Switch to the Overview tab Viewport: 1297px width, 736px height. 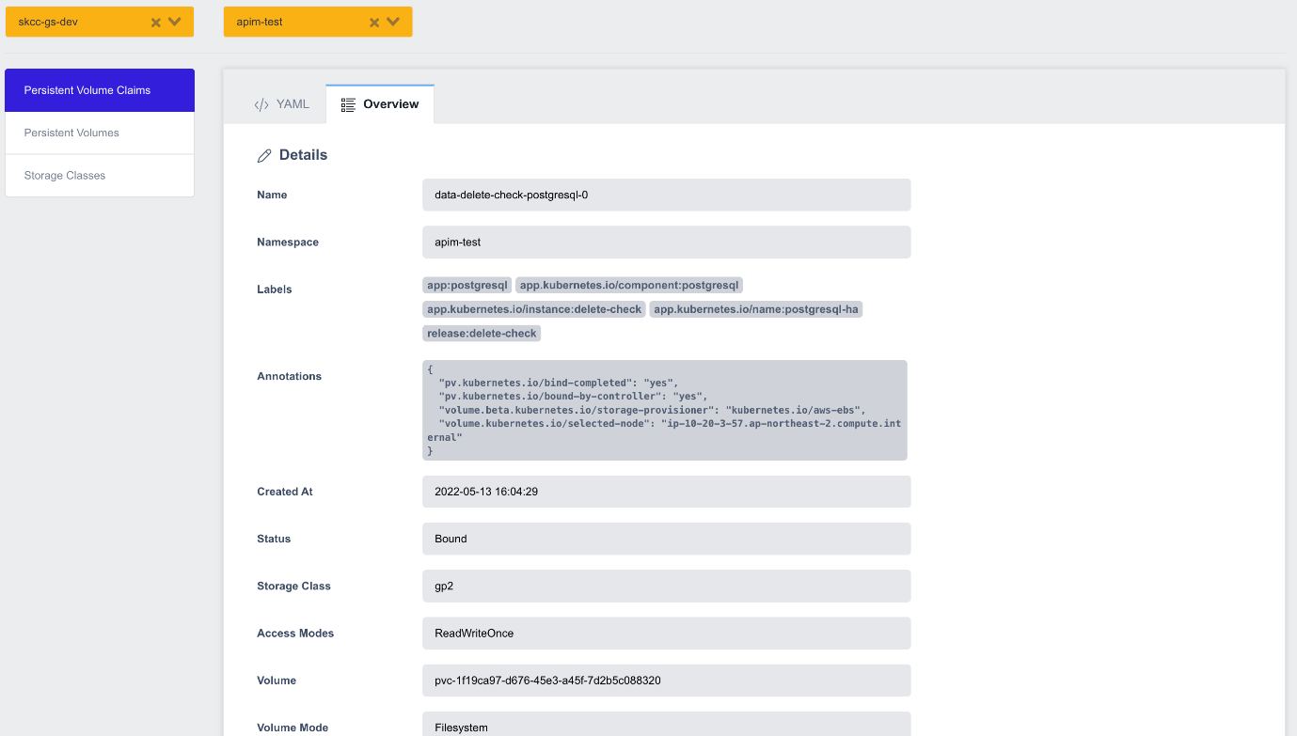(380, 104)
